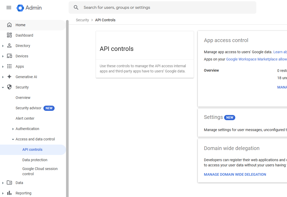Viewport: 287px width, 197px height.
Task: Click the Directory person icon
Action: (9, 46)
